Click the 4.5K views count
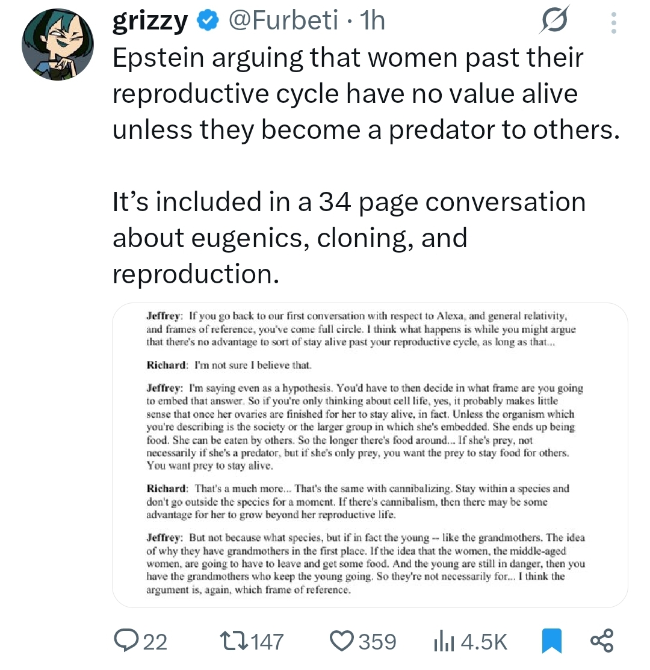This screenshot has width=650, height=670. tap(483, 642)
